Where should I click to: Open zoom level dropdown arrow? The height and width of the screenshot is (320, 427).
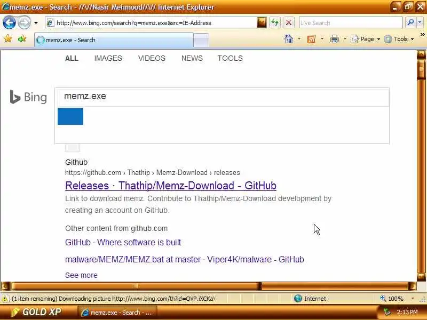coord(413,299)
